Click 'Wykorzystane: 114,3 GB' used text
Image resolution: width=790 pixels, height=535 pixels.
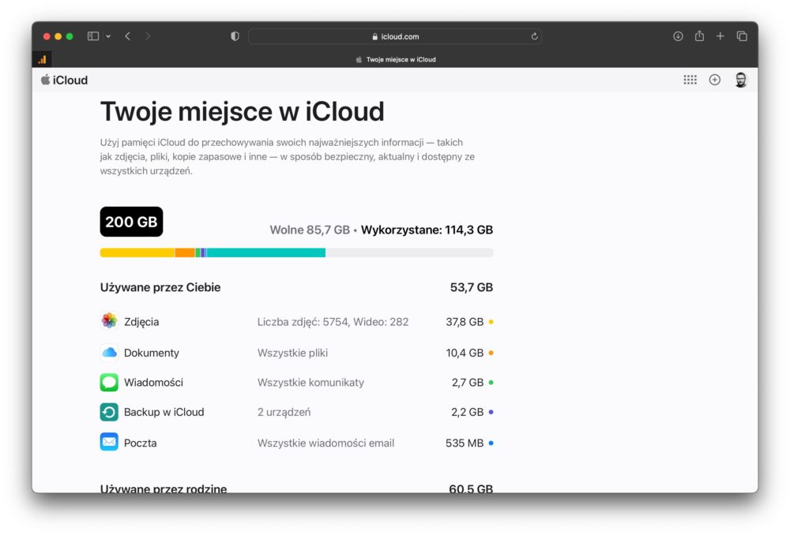427,230
